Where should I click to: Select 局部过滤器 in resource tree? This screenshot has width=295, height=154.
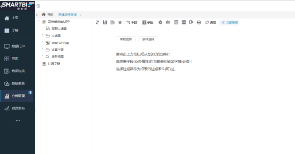coord(59,29)
